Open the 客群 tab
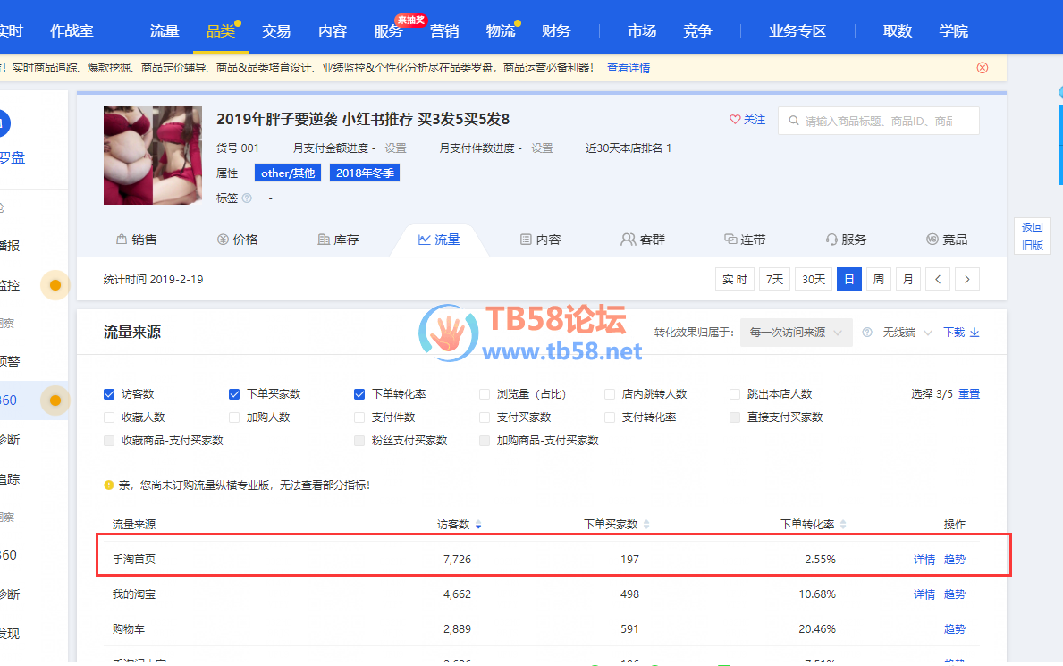This screenshot has width=1063, height=666. click(643, 240)
